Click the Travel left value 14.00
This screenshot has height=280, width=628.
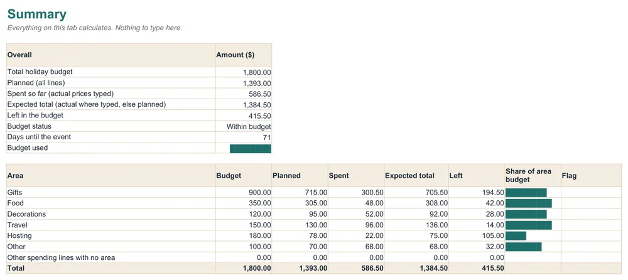(495, 225)
